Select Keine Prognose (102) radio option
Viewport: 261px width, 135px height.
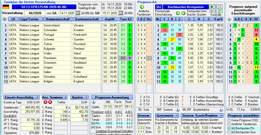229,120
